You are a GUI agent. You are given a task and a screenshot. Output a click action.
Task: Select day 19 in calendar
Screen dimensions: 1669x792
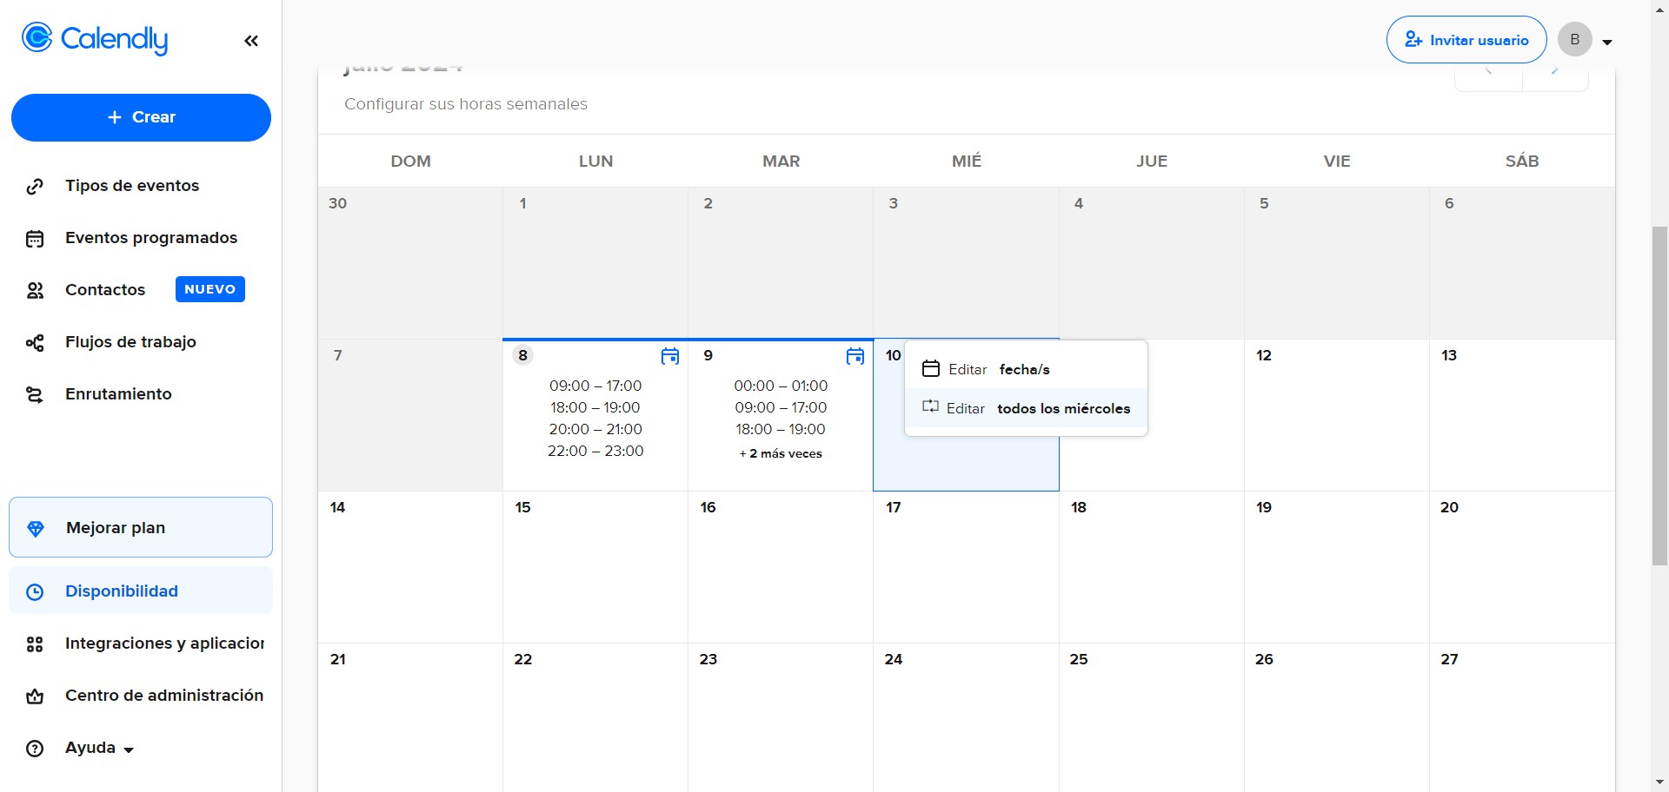pyautogui.click(x=1337, y=567)
